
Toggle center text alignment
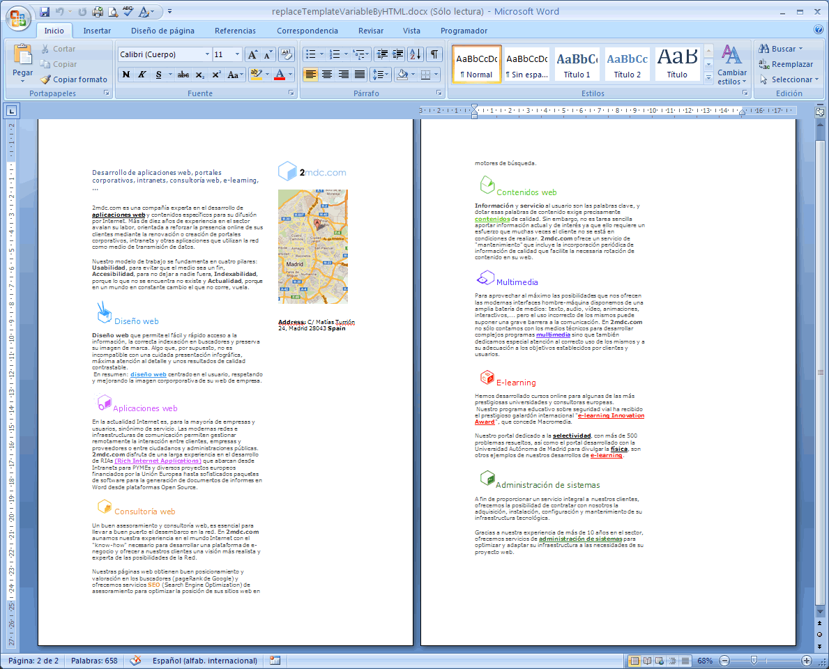pos(327,75)
